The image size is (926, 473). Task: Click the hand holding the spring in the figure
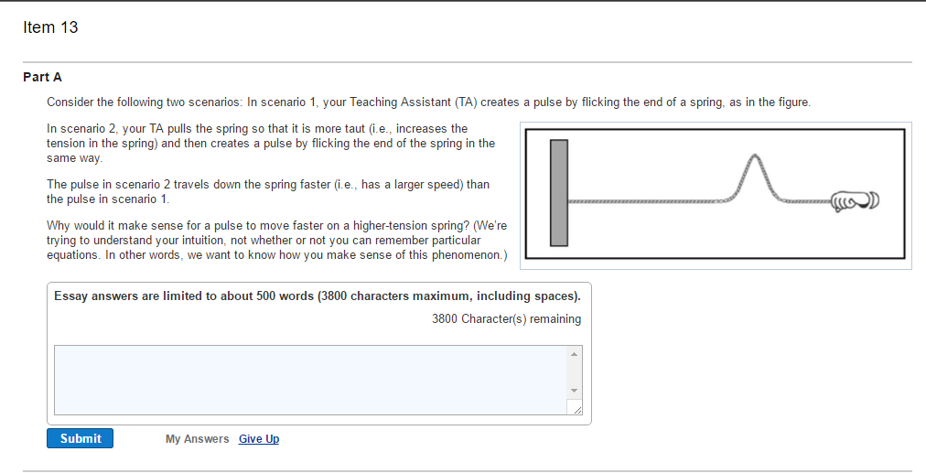855,201
